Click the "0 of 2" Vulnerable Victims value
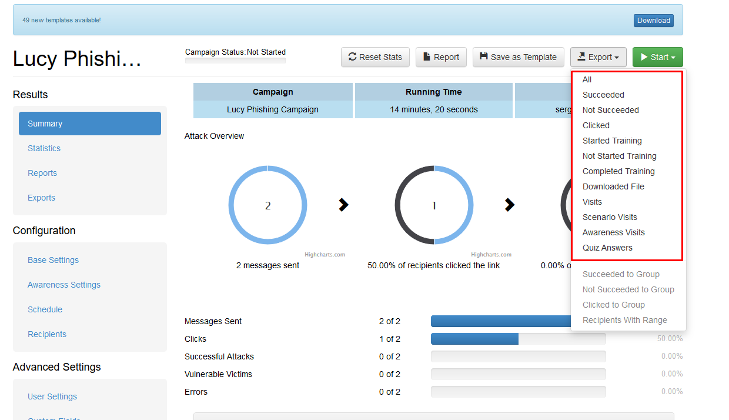Screen dimensions: 729x420 click(390, 374)
